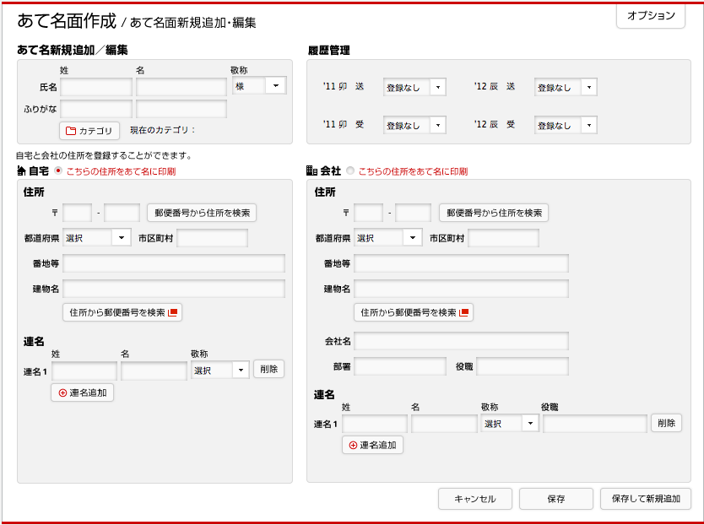The height and width of the screenshot is (525, 704).
Task: Click home 番地等 input field
Action: [x=174, y=263]
